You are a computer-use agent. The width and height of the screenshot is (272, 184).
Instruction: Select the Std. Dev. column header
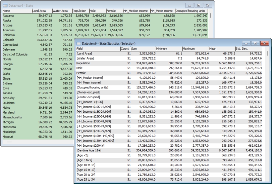249,49
